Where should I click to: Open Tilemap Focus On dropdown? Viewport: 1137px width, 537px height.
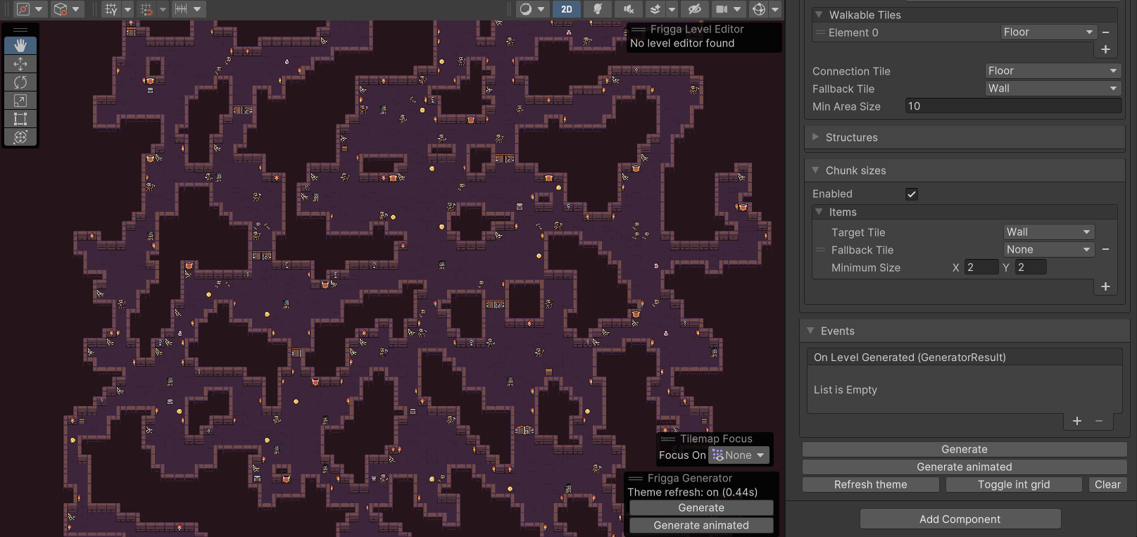click(739, 455)
